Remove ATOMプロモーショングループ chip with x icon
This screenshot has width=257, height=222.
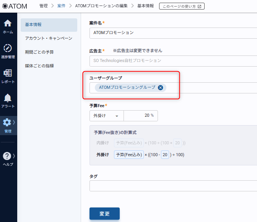pyautogui.click(x=161, y=88)
